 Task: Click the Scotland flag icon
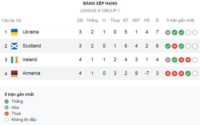click(14, 46)
